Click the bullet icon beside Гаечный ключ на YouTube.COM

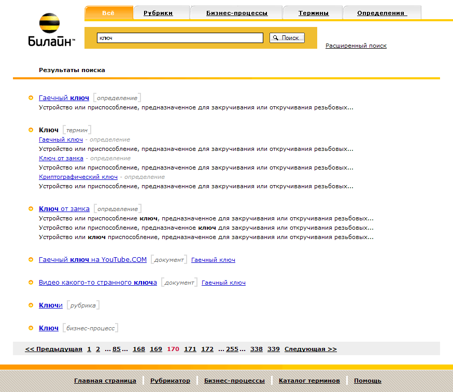coord(31,260)
